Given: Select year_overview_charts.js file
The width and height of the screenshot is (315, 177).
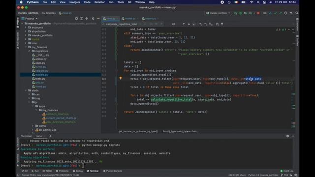Looking at the screenshot, I should (61, 122).
